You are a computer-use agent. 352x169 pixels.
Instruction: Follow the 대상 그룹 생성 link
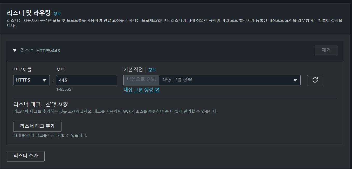(x=138, y=90)
